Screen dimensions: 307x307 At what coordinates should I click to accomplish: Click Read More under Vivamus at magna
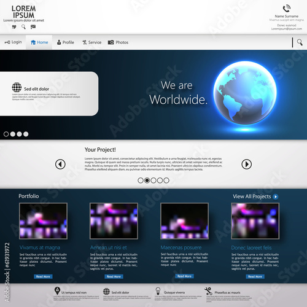43,276
